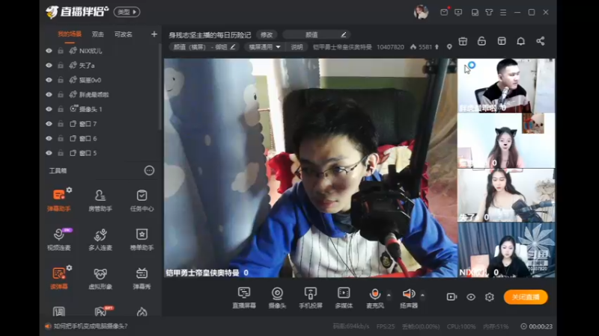The width and height of the screenshot is (599, 336).
Task: Hide the 窗口 7 source layer
Action: tap(49, 124)
